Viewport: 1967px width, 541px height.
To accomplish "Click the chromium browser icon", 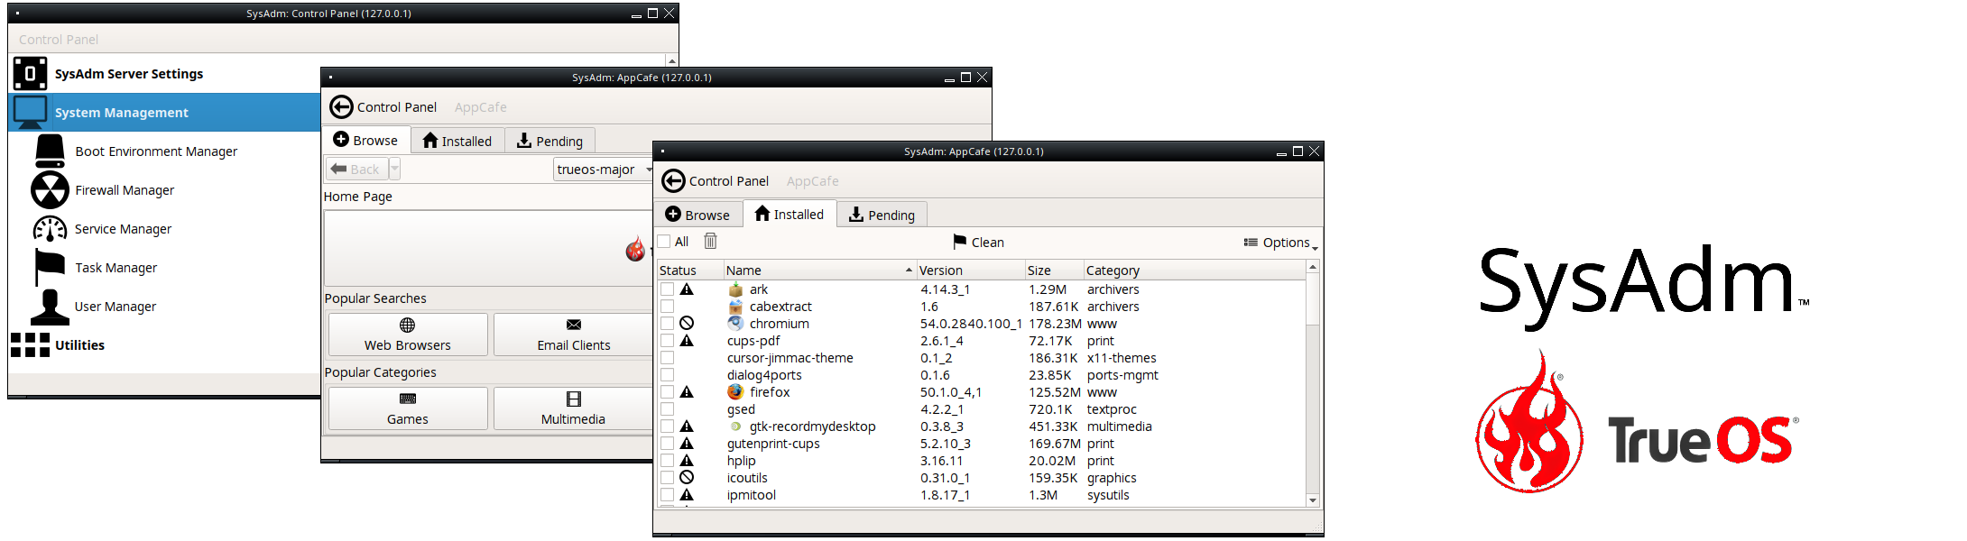I will pyautogui.click(x=735, y=324).
